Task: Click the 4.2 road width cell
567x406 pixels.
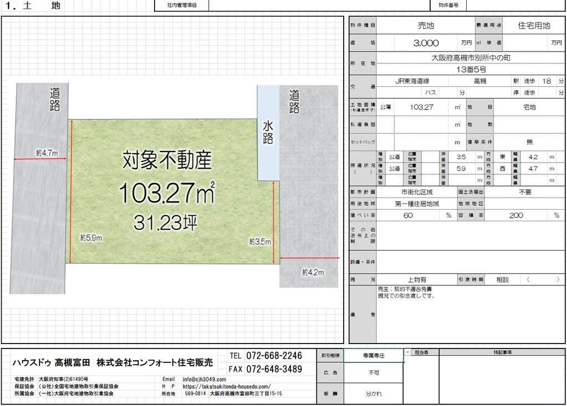Action: click(x=533, y=157)
